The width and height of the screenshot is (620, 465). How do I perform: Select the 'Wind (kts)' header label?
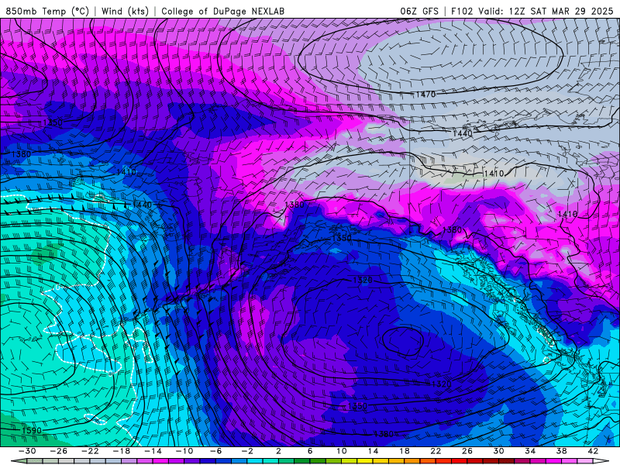125,11
